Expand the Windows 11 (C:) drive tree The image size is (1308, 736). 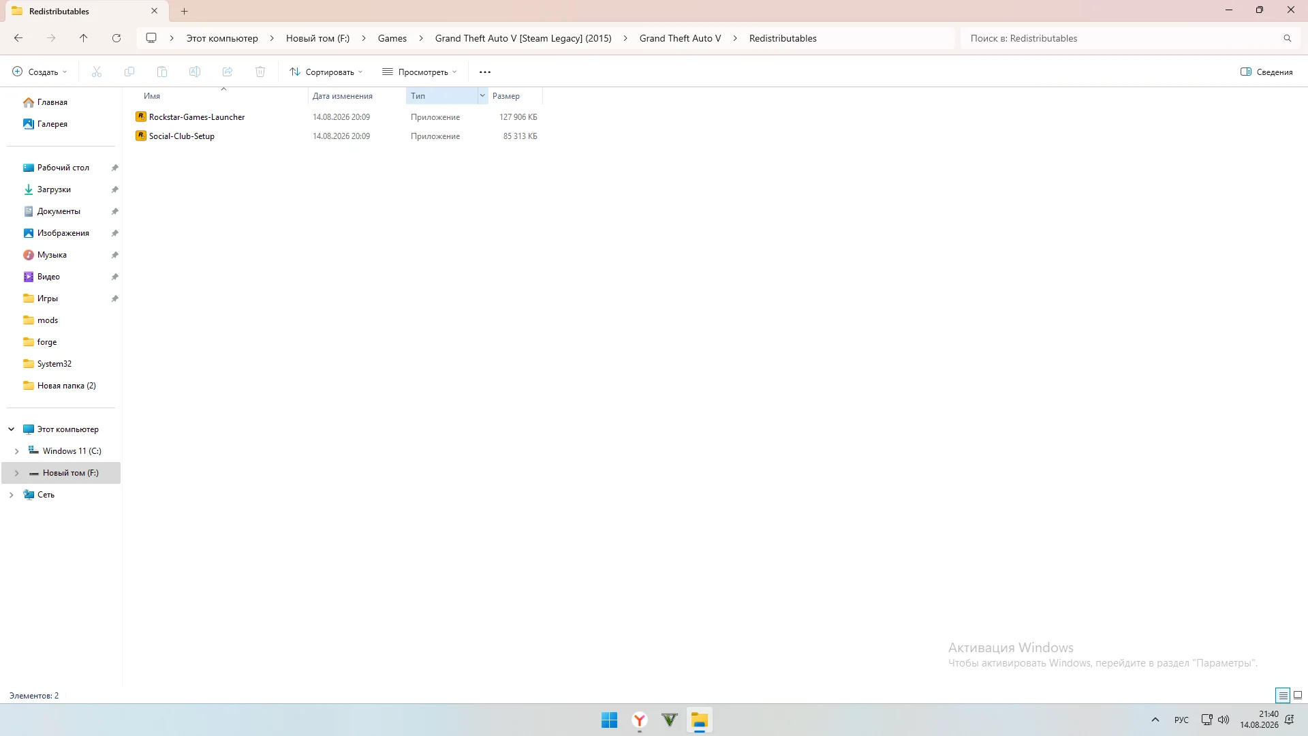(17, 451)
